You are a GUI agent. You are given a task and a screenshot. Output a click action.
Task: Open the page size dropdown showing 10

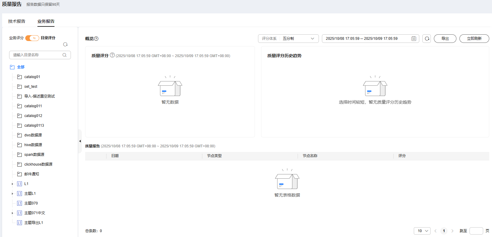pyautogui.click(x=422, y=231)
